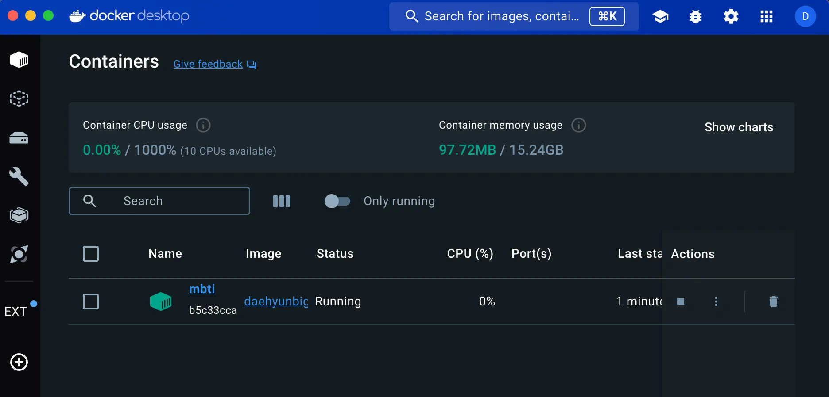Click CPU usage info icon
Image resolution: width=829 pixels, height=397 pixels.
pos(203,125)
